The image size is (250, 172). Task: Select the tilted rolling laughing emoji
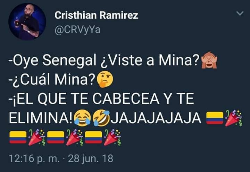[102, 118]
